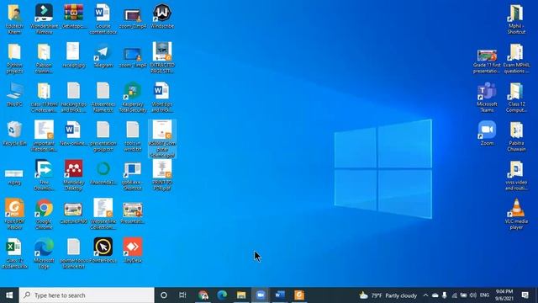Switch to Chrome on the taskbar

(203, 295)
